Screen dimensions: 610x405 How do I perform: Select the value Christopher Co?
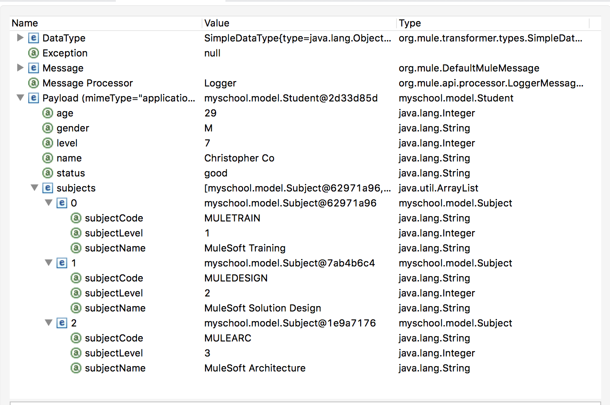[x=239, y=158]
